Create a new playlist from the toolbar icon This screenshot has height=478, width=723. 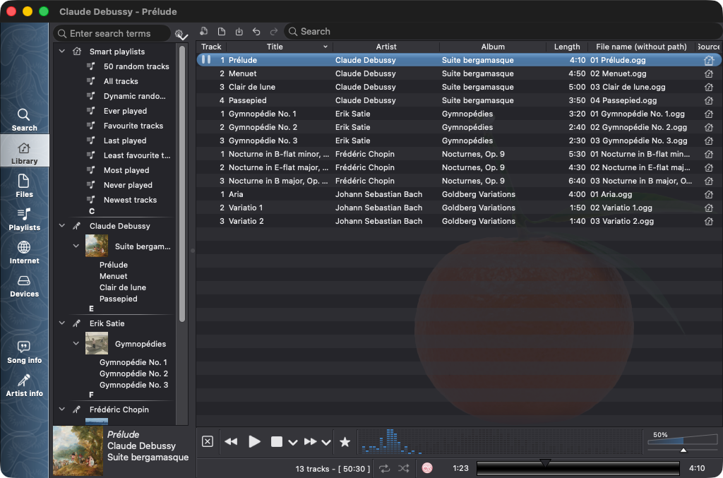coord(204,31)
